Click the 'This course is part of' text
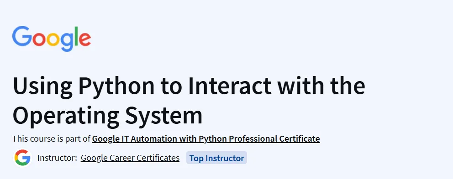The height and width of the screenshot is (179, 453). [52, 139]
